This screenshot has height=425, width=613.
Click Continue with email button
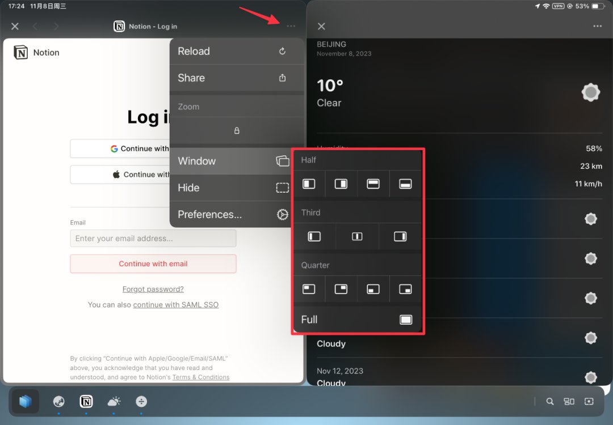click(153, 264)
